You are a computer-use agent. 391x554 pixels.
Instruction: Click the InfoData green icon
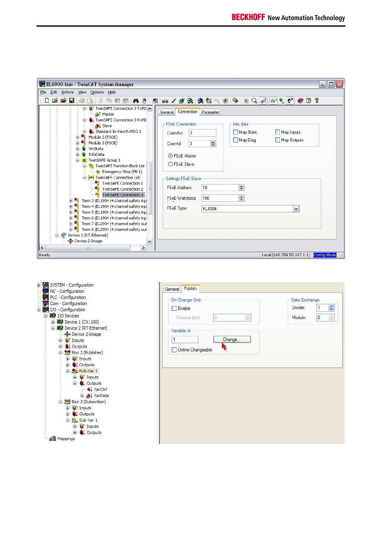(84, 155)
